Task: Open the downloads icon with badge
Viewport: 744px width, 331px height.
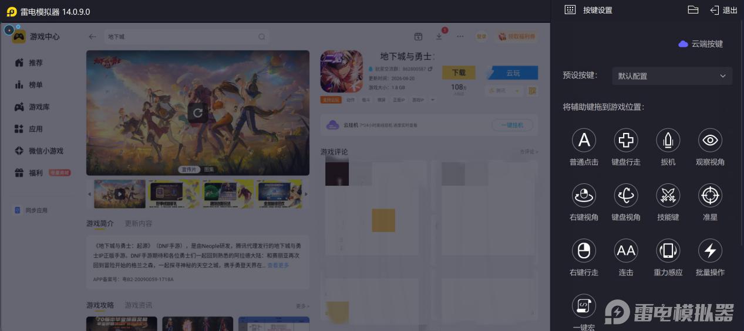Action: (x=440, y=35)
